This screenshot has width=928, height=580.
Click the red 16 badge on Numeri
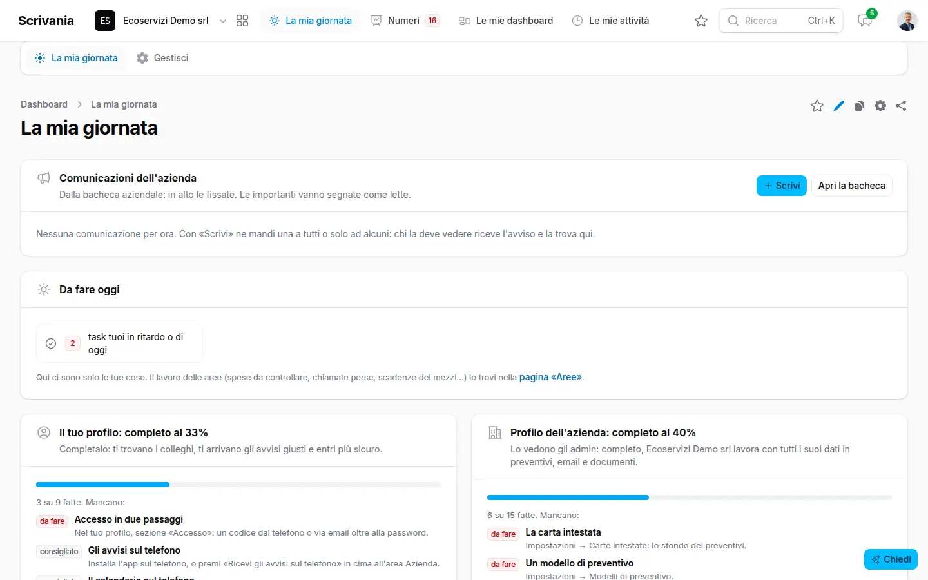432,21
